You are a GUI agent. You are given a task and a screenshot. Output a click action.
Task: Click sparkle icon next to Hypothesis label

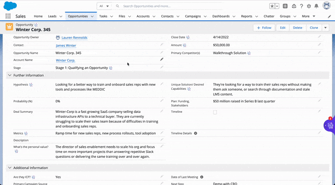31,85
